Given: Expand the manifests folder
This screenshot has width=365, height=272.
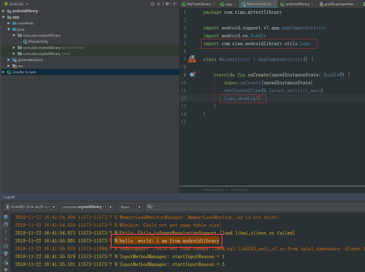Looking at the screenshot, I should (x=8, y=23).
